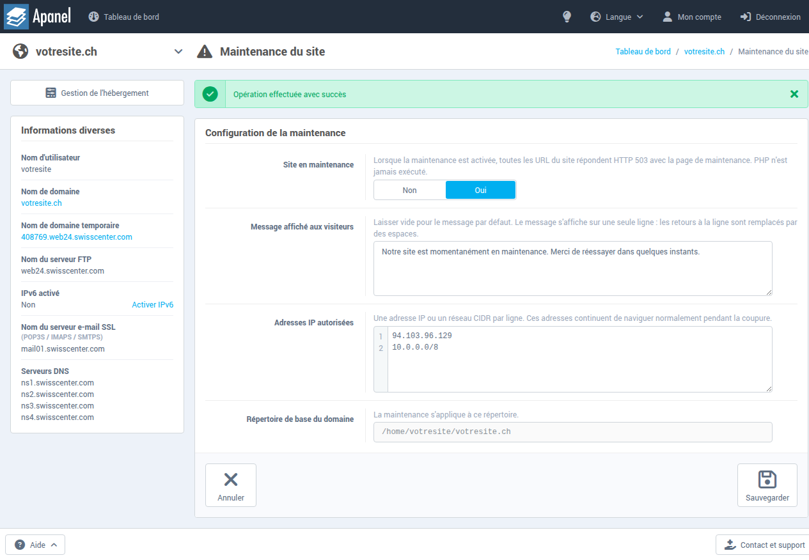Open the temporary domain 408769.web24.swisscenter.com link
The image size is (809, 560).
point(77,237)
